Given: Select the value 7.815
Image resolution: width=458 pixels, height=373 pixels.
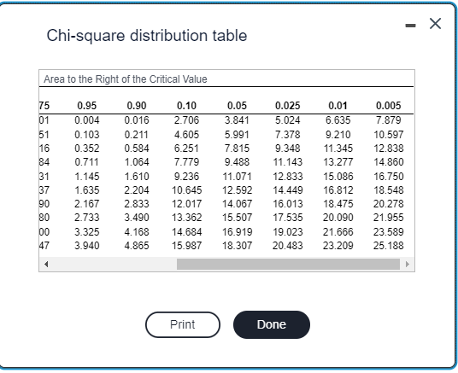Looking at the screenshot, I should 237,149.
